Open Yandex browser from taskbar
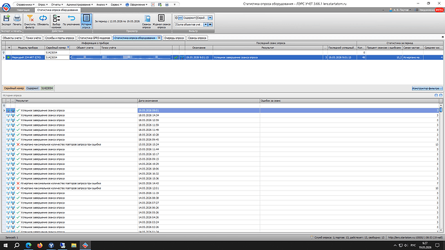The width and height of the screenshot is (445, 250). [x=51, y=245]
